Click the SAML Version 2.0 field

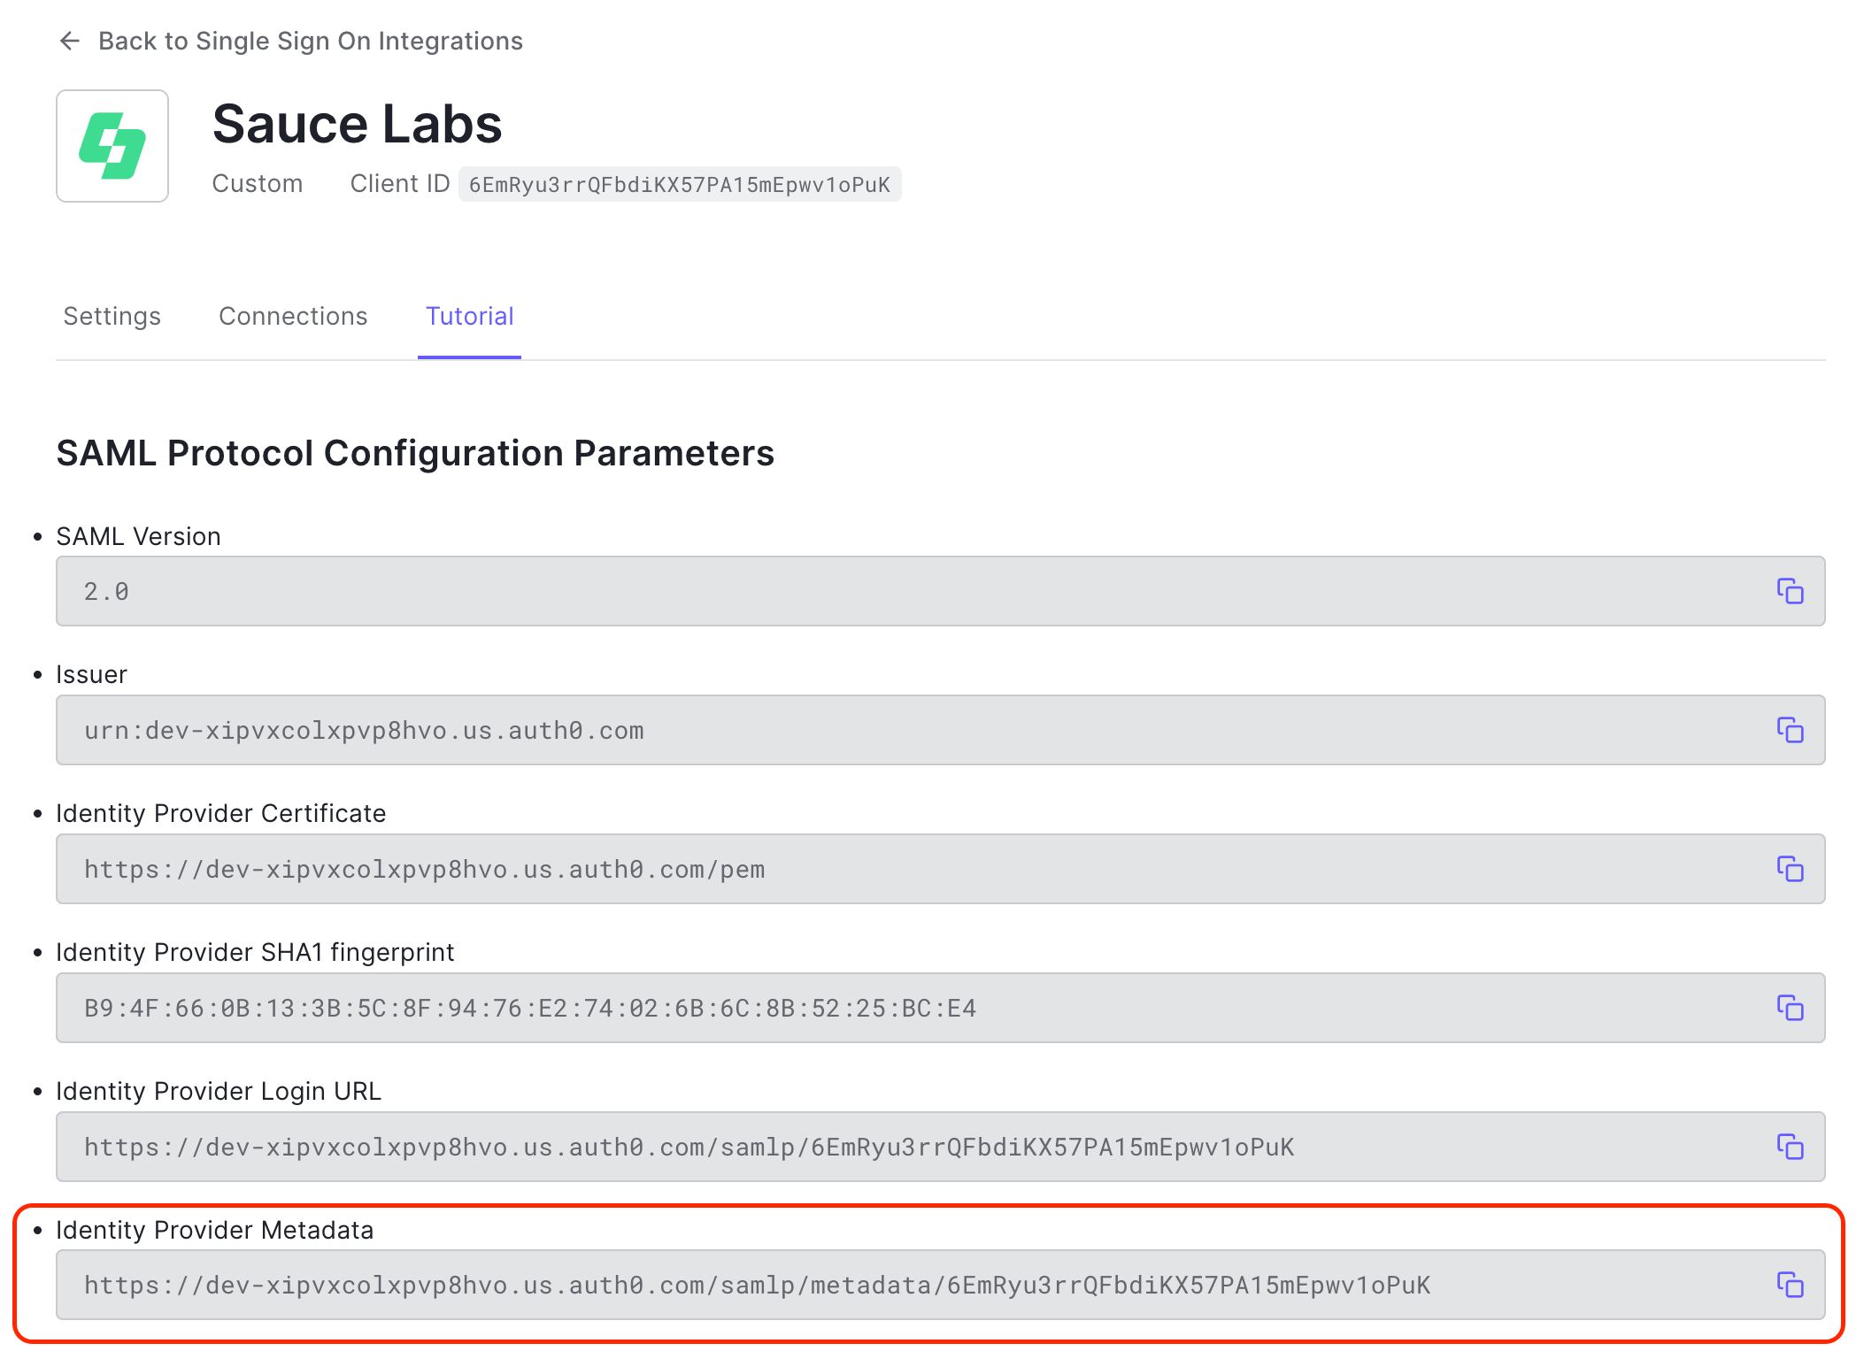tap(885, 591)
